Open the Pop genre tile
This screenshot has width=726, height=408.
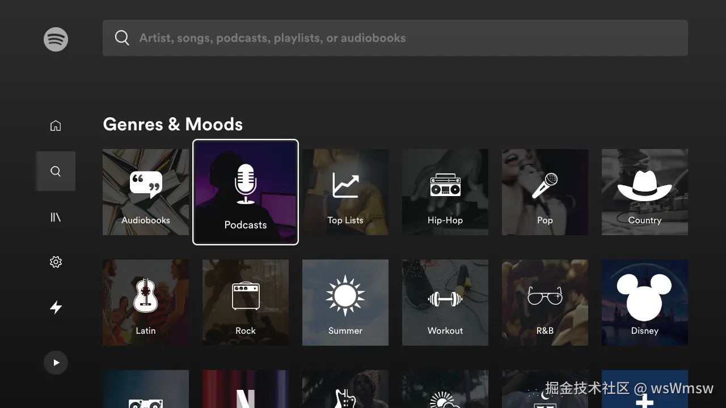(x=545, y=192)
